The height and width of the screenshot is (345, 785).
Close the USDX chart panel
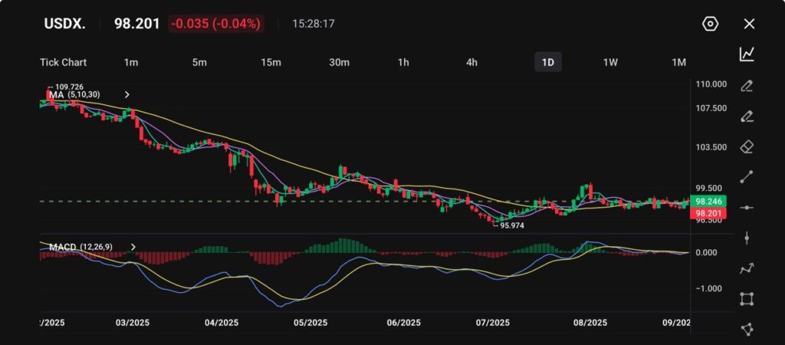click(749, 24)
